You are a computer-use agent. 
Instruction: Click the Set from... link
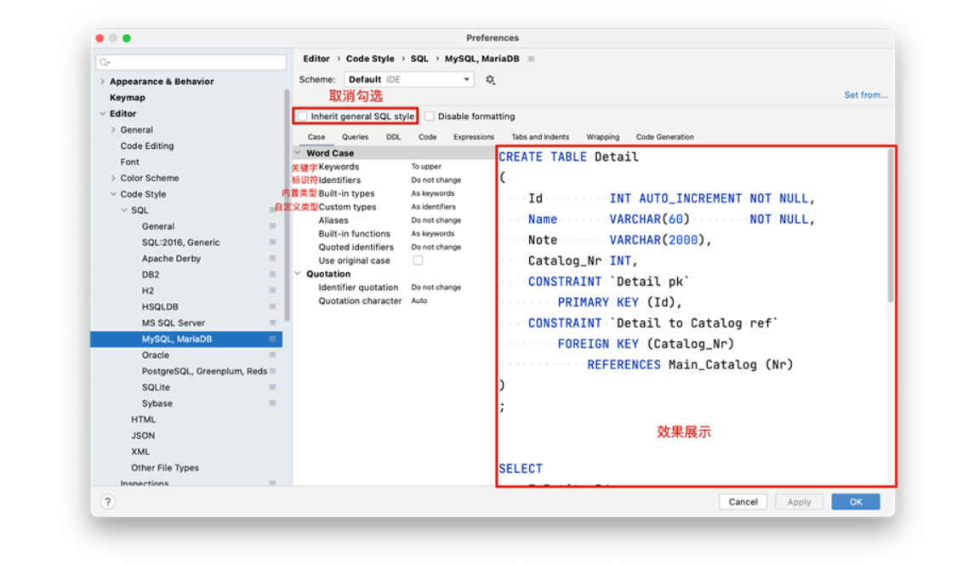(865, 95)
